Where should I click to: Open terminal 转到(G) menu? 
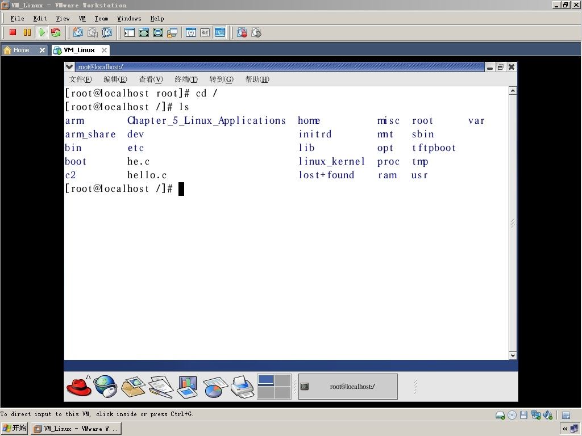(x=221, y=79)
